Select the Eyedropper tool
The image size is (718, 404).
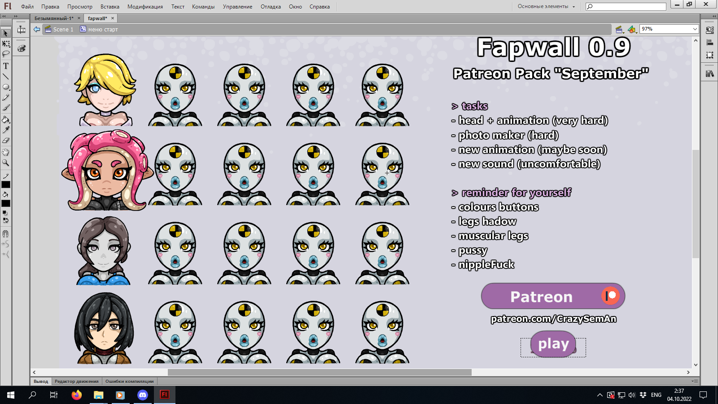[x=6, y=130]
